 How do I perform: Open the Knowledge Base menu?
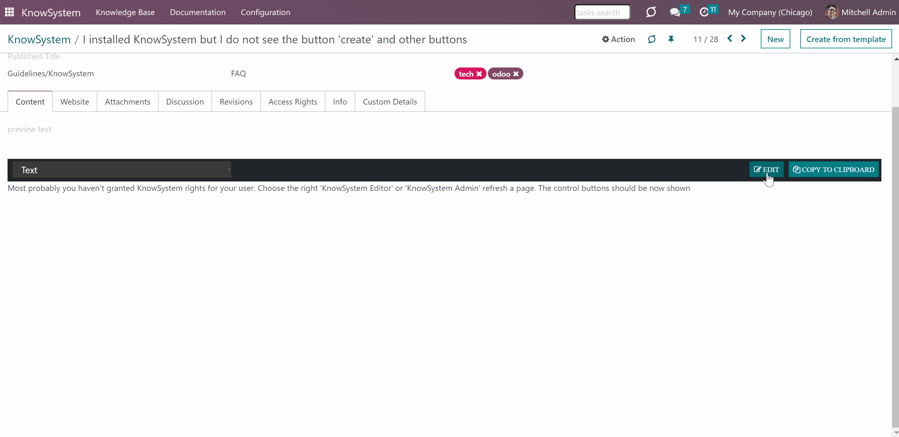(125, 12)
